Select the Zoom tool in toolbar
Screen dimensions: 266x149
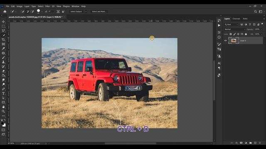click(3, 111)
